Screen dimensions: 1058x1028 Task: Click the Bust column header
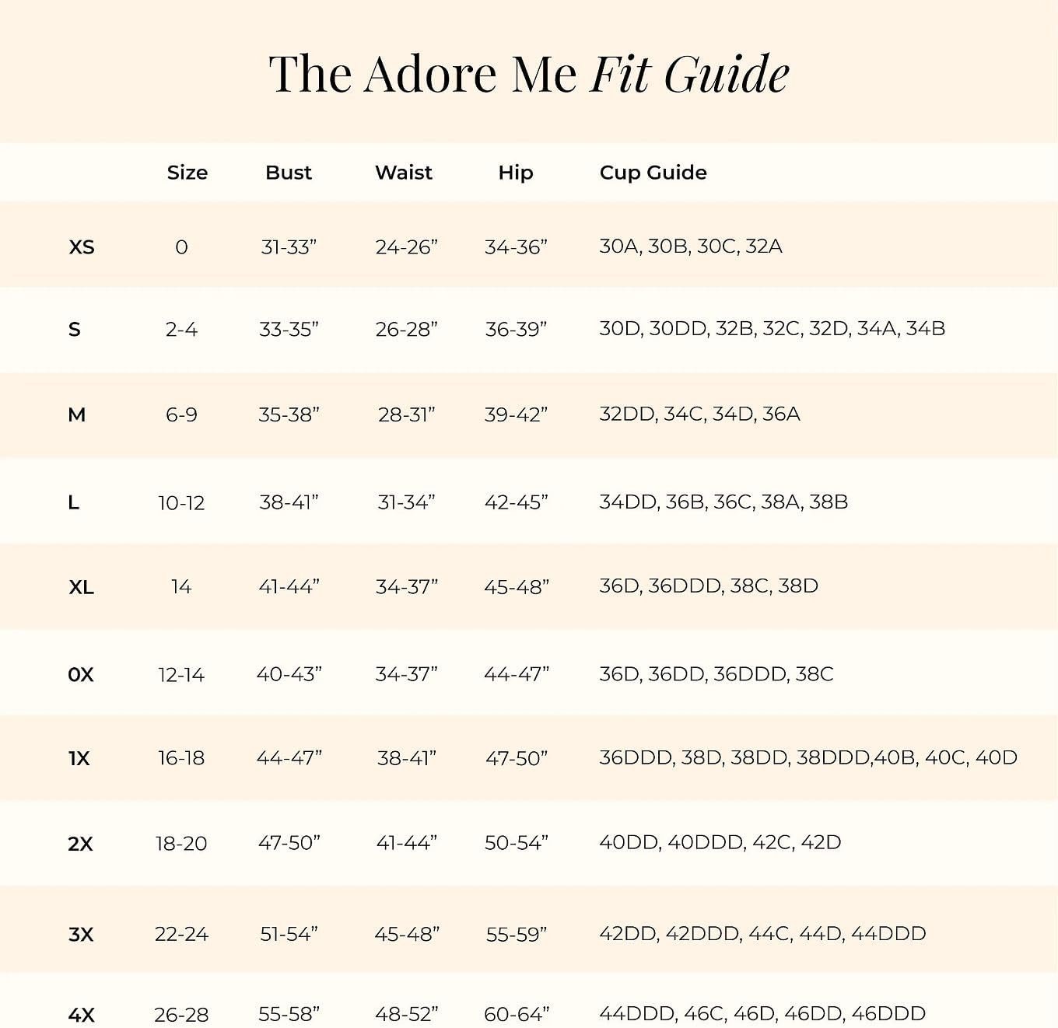pyautogui.click(x=288, y=173)
